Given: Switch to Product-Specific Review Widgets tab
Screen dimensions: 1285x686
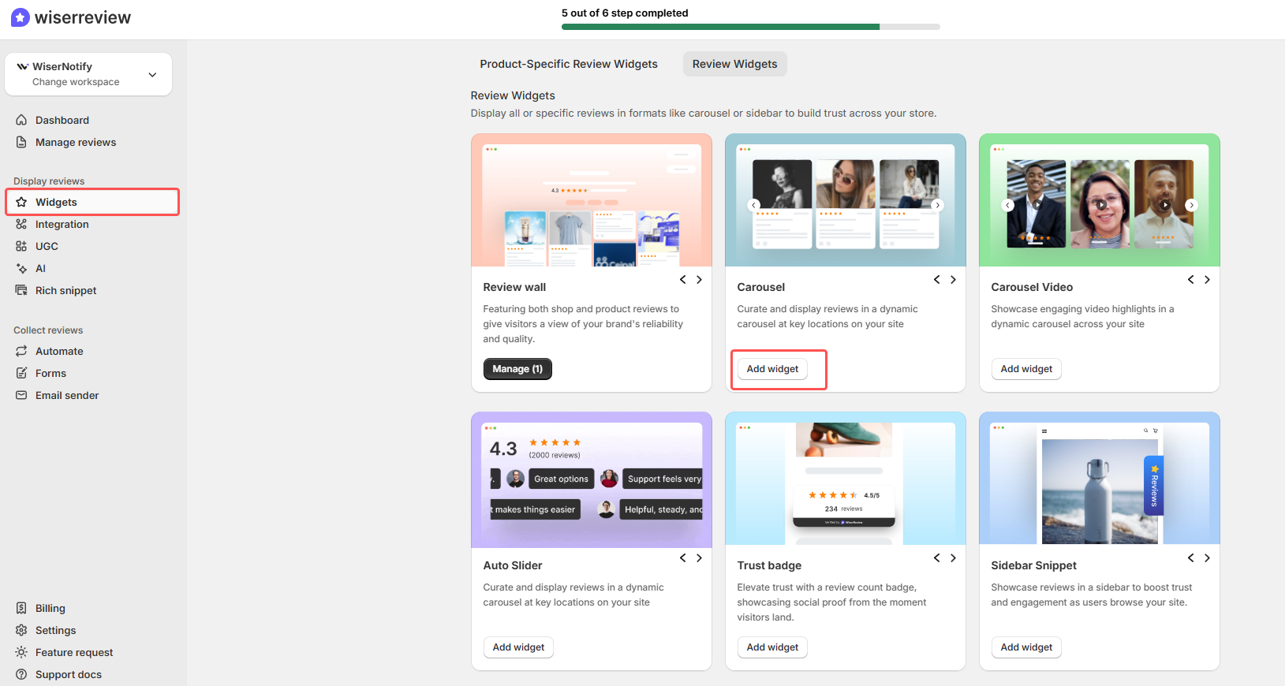Looking at the screenshot, I should (569, 64).
